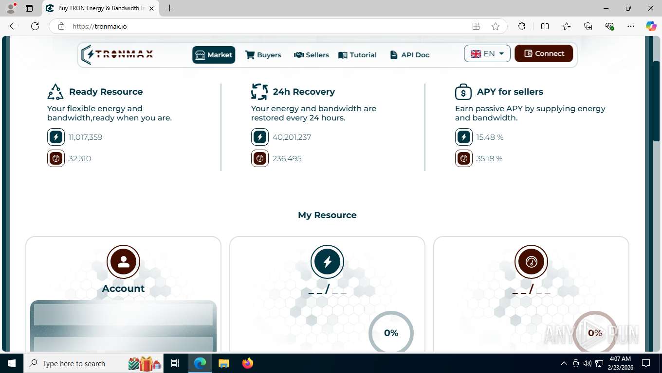Add page to favorites star
662x373 pixels.
coord(496,26)
